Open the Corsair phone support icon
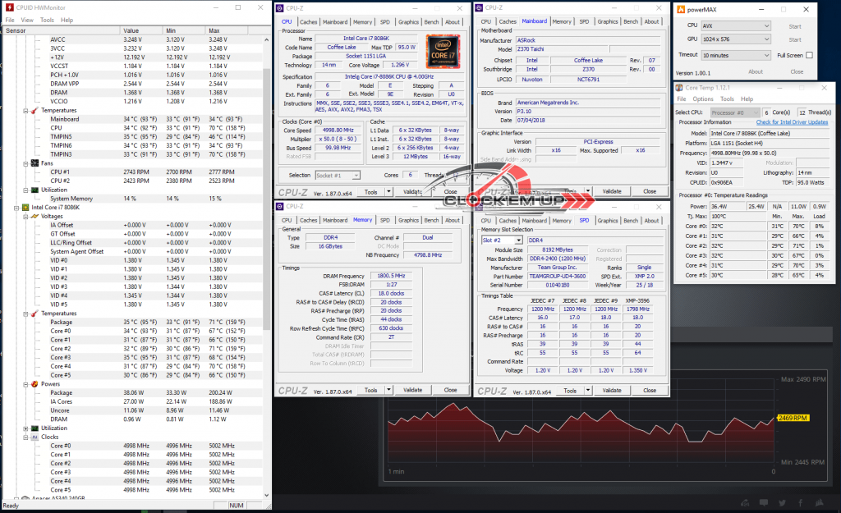 pos(745,503)
